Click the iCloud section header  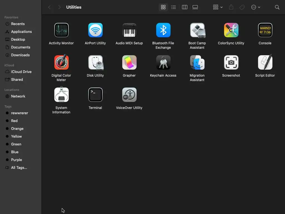(x=9, y=65)
